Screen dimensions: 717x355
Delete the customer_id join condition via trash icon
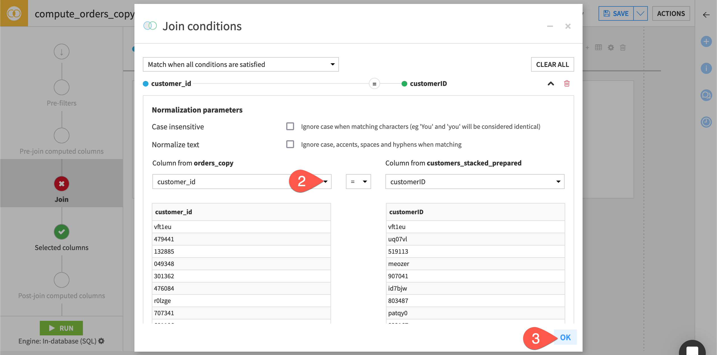pos(567,83)
